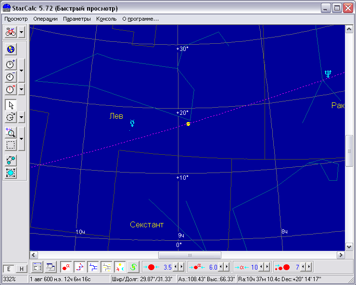Click the Mercury symbol near Лев
Image resolution: width=356 pixels, height=285 pixels.
pos(132,123)
